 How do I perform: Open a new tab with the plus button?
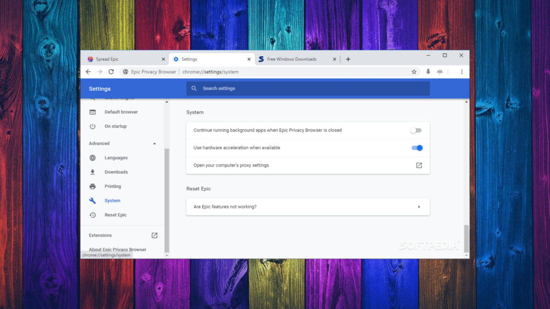pyautogui.click(x=348, y=59)
